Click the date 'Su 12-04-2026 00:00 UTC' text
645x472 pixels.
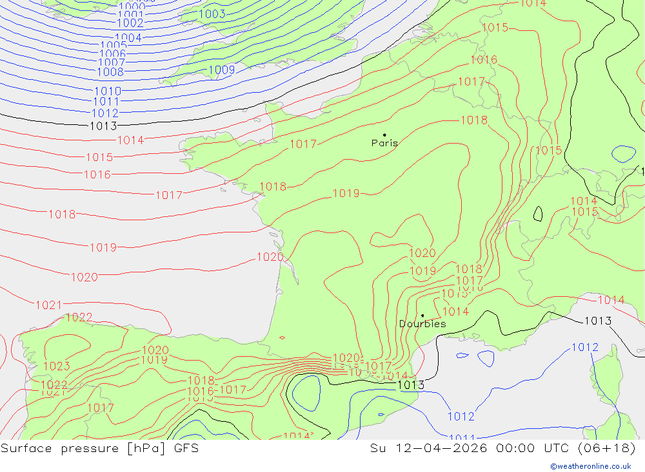pos(472,448)
